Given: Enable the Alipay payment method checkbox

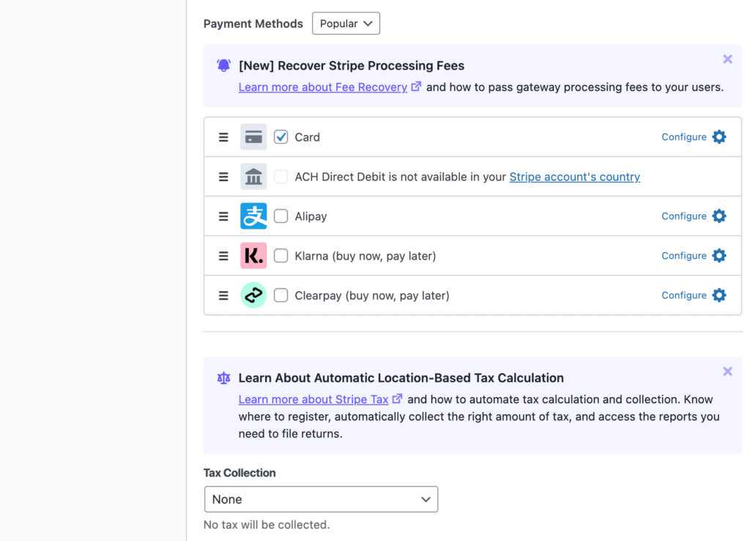Looking at the screenshot, I should coord(281,216).
